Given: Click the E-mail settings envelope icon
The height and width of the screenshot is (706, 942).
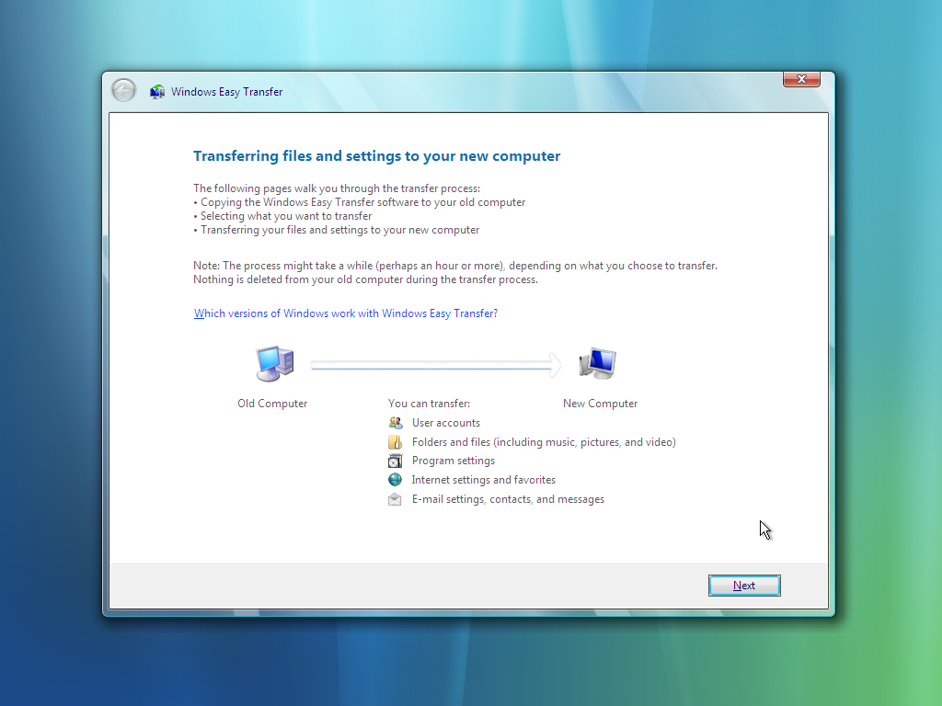Looking at the screenshot, I should 395,499.
